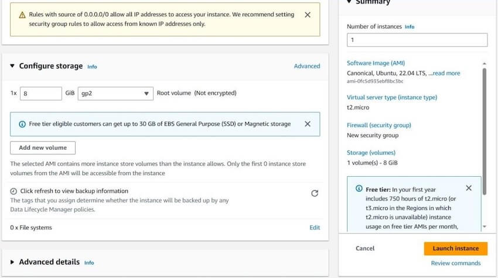The width and height of the screenshot is (498, 278).
Task: Dismiss the 0.0.0.0/0 security rules warning
Action: tap(308, 15)
